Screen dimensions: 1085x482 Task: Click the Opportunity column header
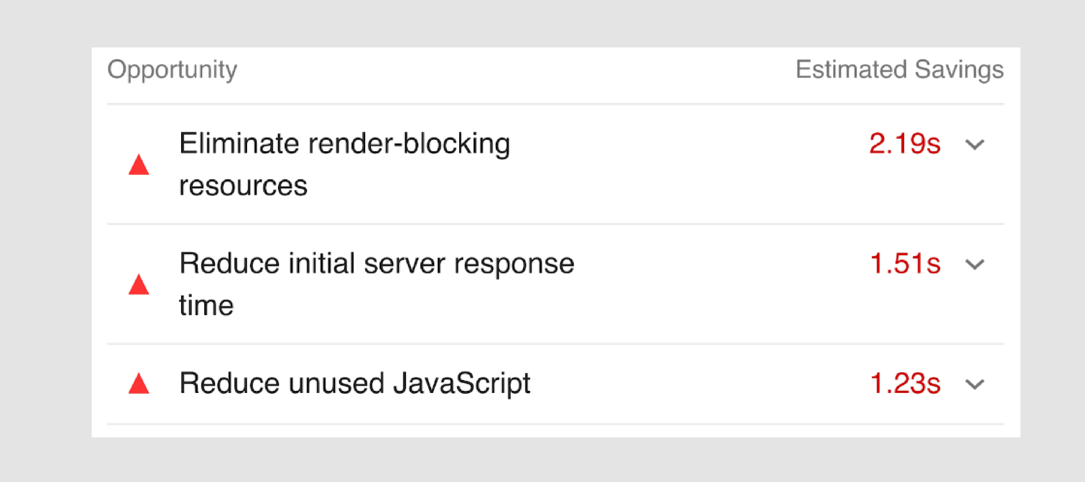(172, 70)
